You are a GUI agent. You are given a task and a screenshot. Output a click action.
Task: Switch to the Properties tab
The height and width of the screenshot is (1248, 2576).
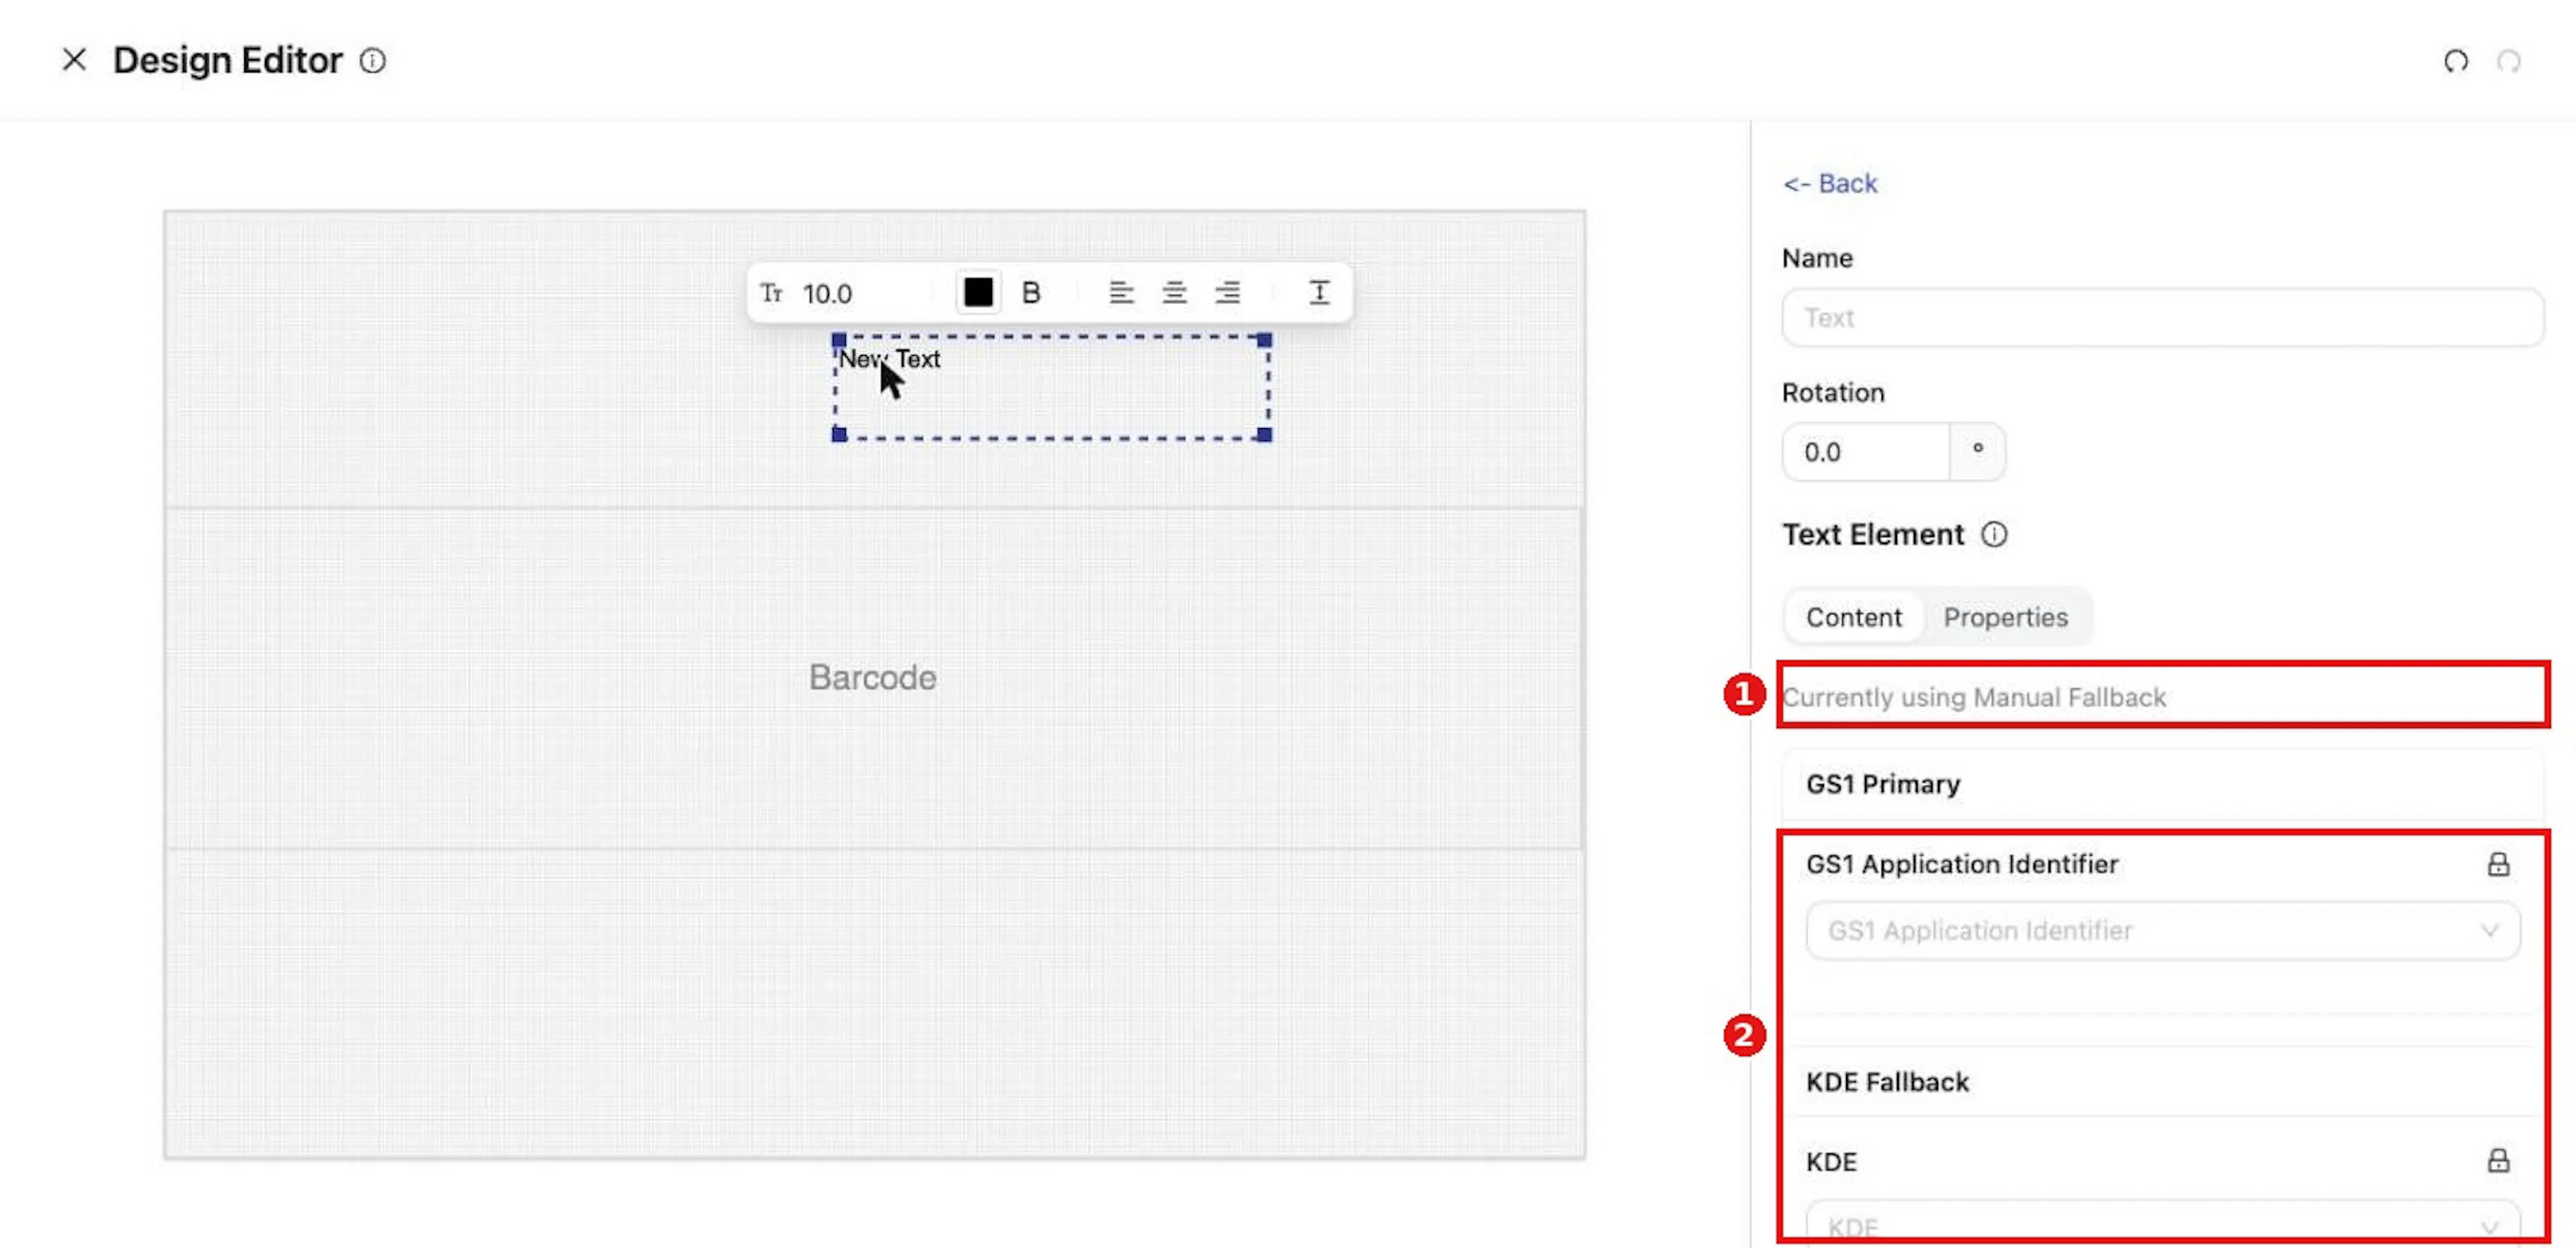[2005, 617]
